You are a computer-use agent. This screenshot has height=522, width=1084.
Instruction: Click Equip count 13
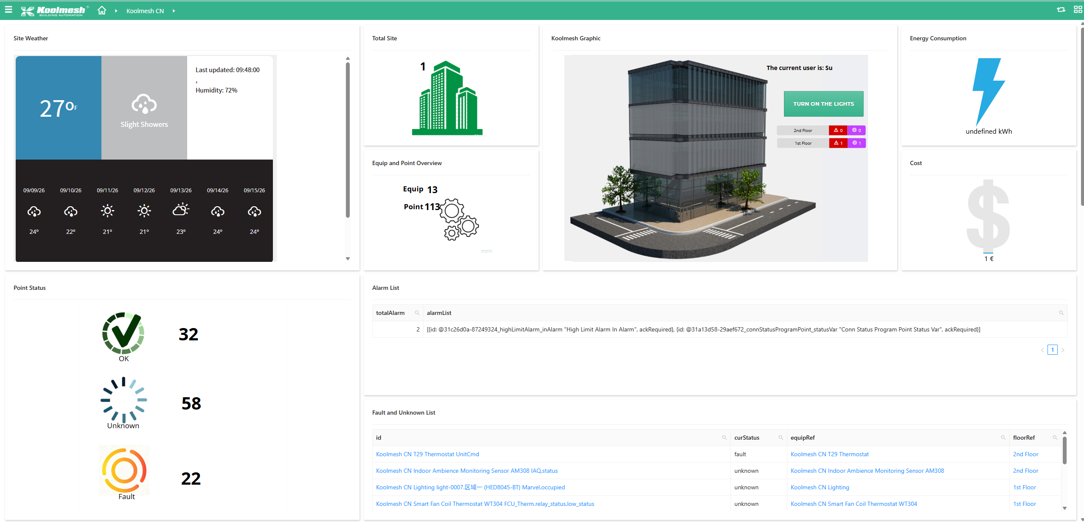coord(432,190)
